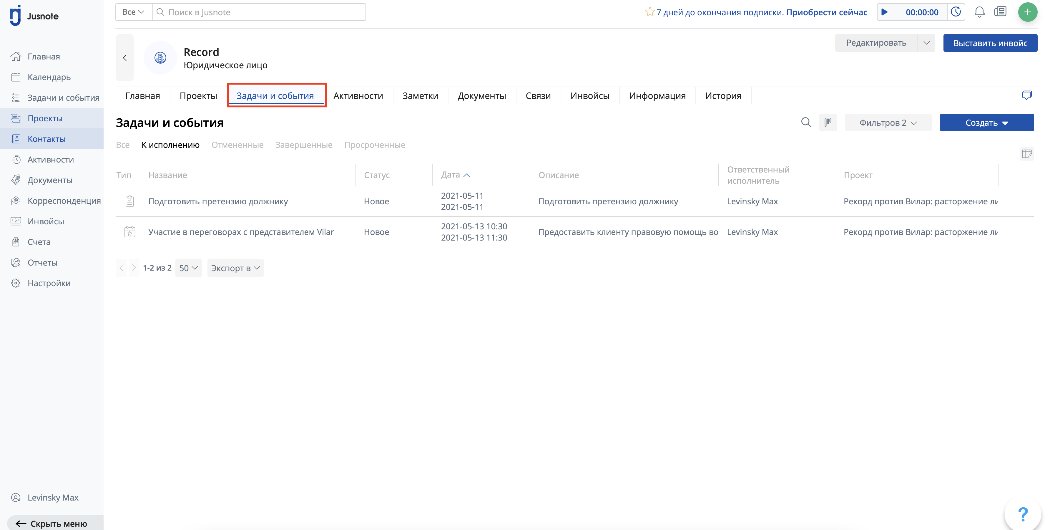The height and width of the screenshot is (530, 1050).
Task: Open table columns settings icon
Action: (1026, 154)
